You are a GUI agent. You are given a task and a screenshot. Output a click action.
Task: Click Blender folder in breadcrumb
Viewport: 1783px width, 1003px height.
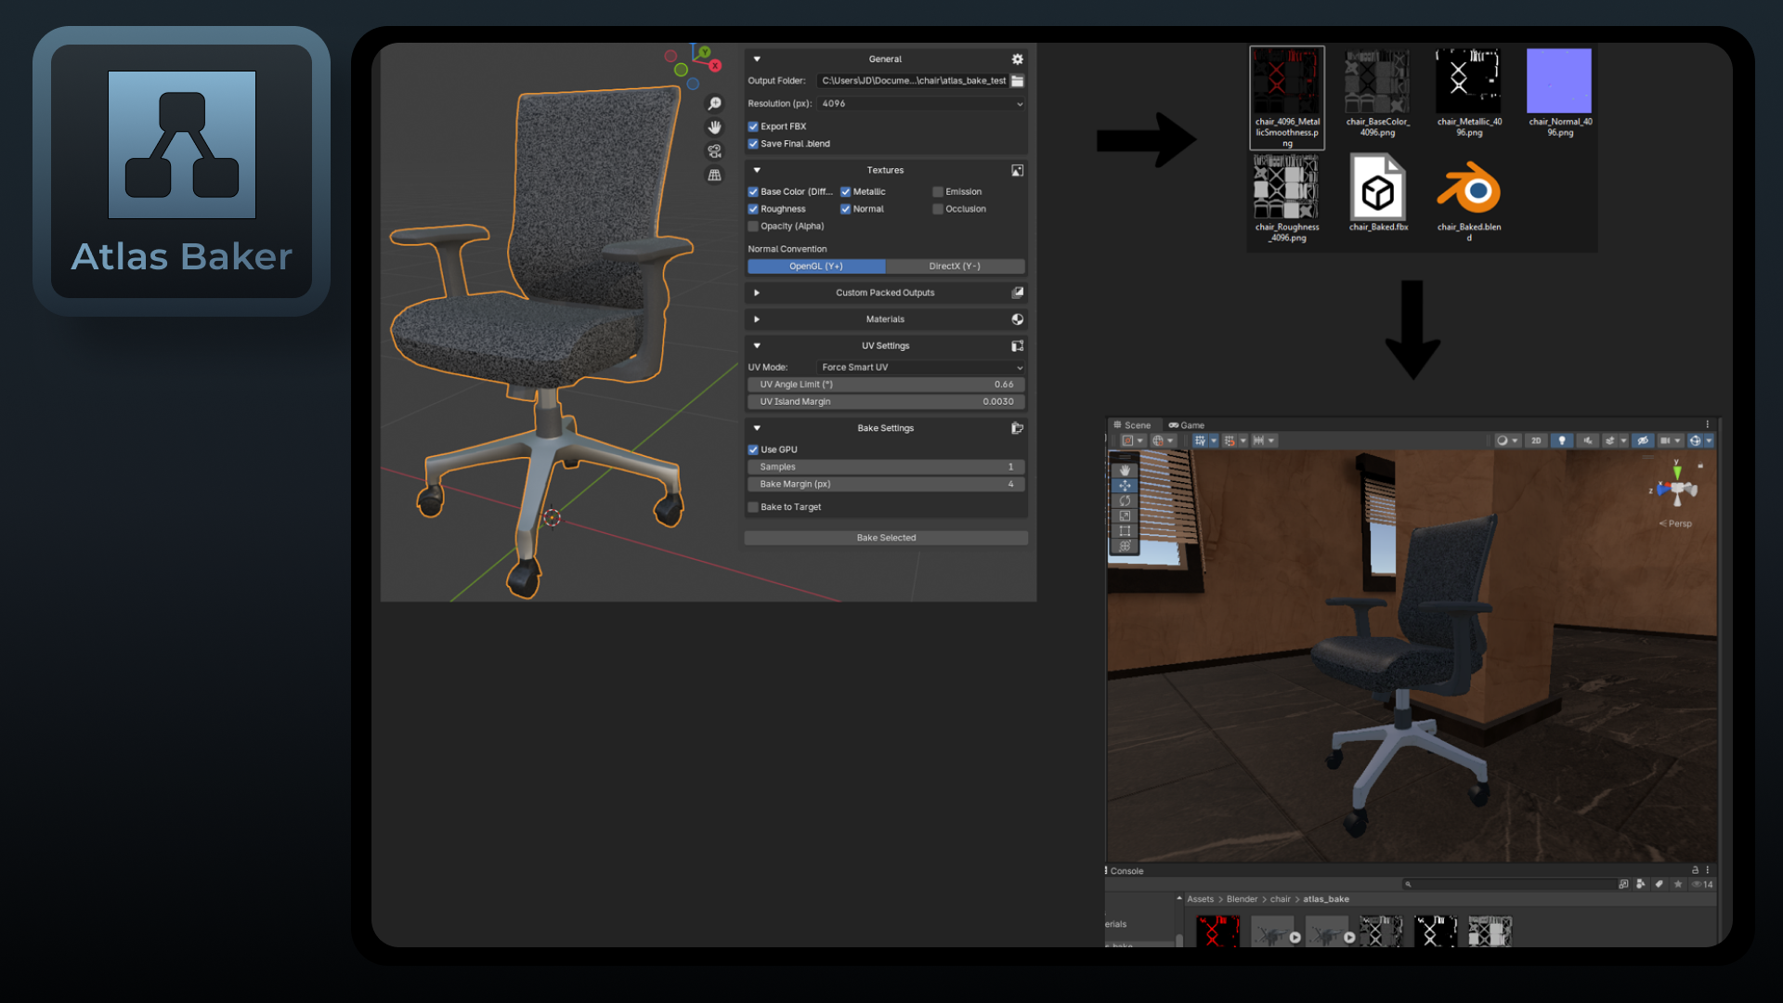coord(1242,899)
